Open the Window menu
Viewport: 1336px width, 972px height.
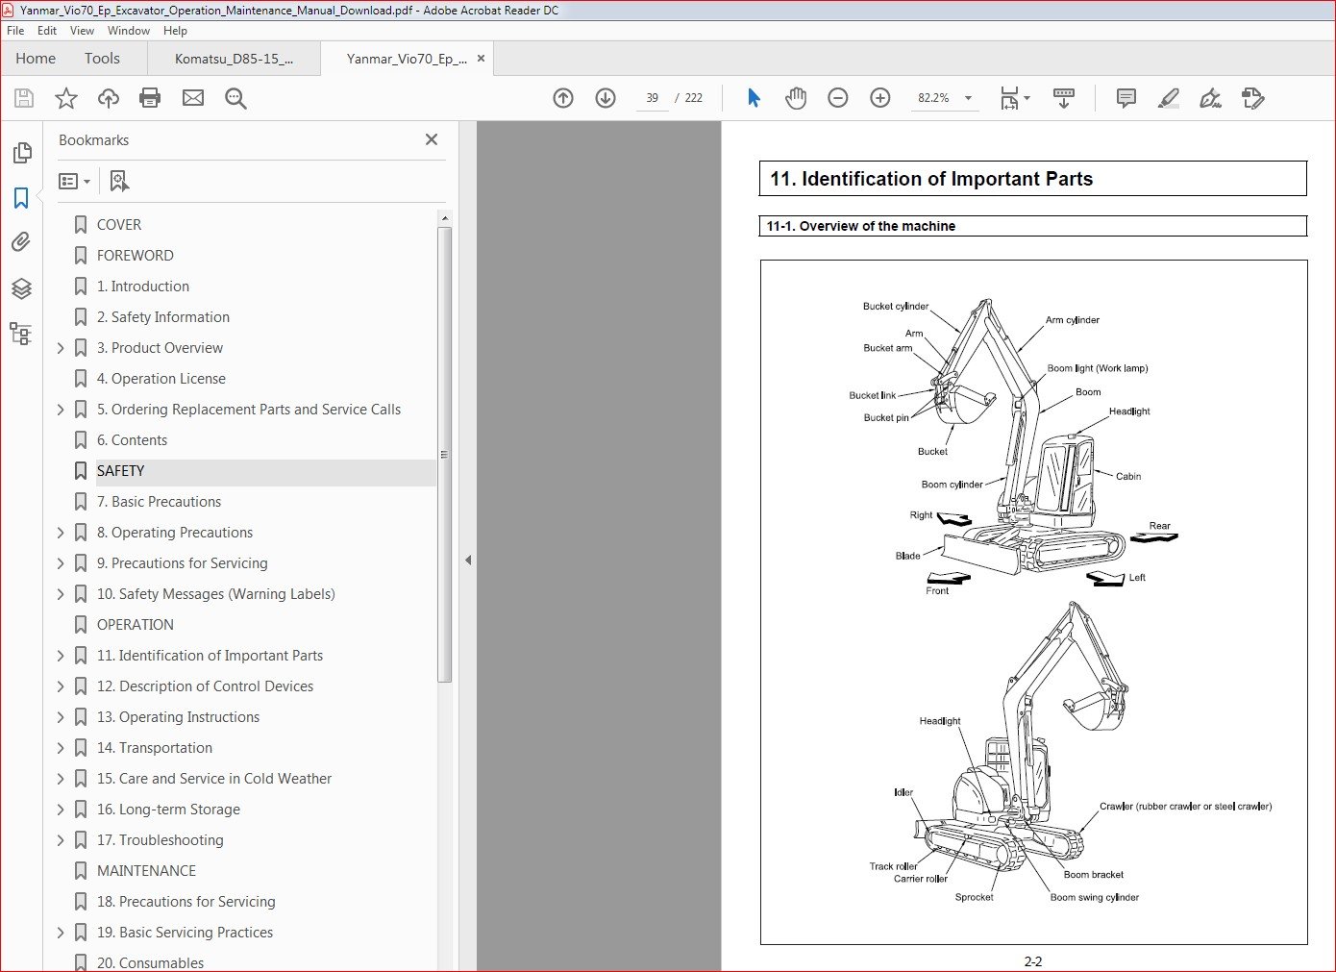tap(129, 31)
